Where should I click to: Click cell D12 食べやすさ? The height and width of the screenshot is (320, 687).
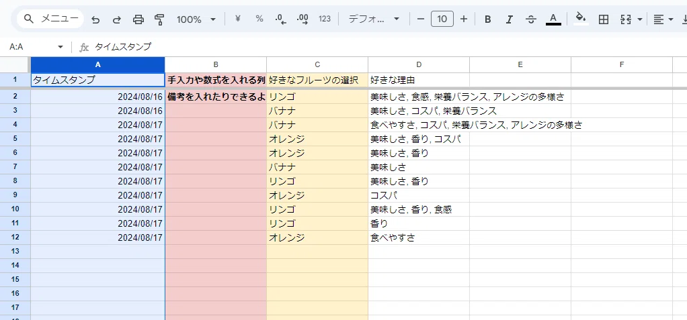419,237
